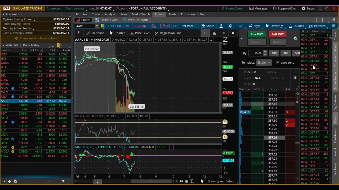339x190 pixels.
Task: Click the flask icon beside the Share button
Action: [221, 26]
